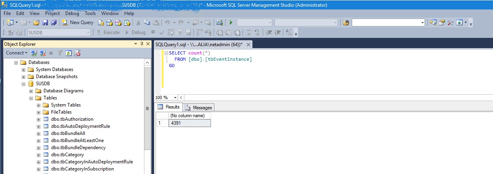The width and height of the screenshot is (493, 174).
Task: Collapse the Databases node
Action: tap(16, 62)
